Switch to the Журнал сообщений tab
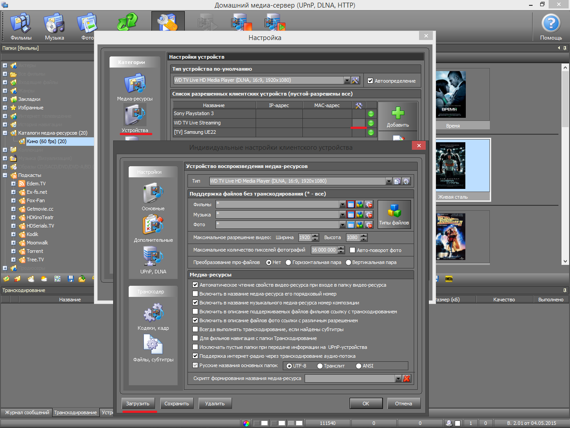Screen dimensions: 570x428 27,412
